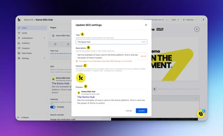Click the home icon beside Komo KBA Hub page
The height and width of the screenshot is (136, 223).
[53, 36]
